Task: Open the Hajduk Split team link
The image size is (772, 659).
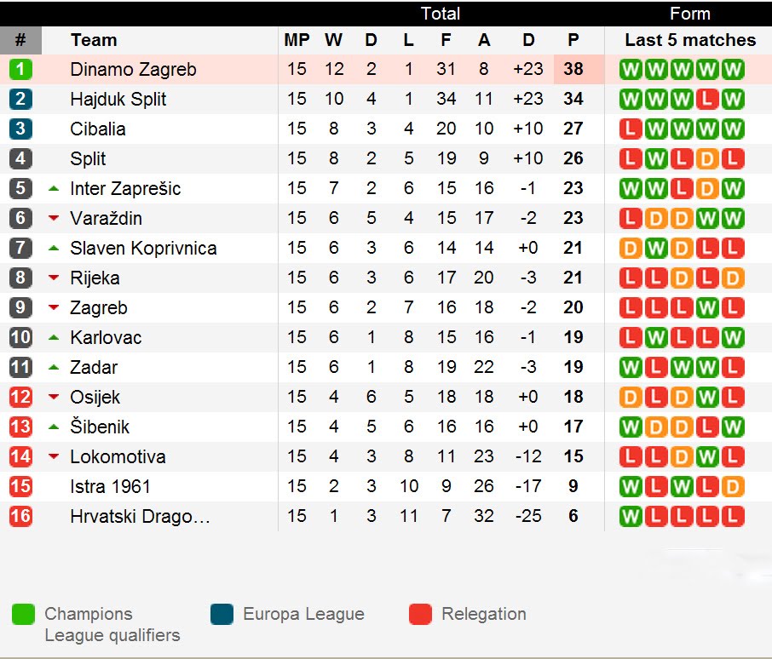Action: click(x=118, y=100)
